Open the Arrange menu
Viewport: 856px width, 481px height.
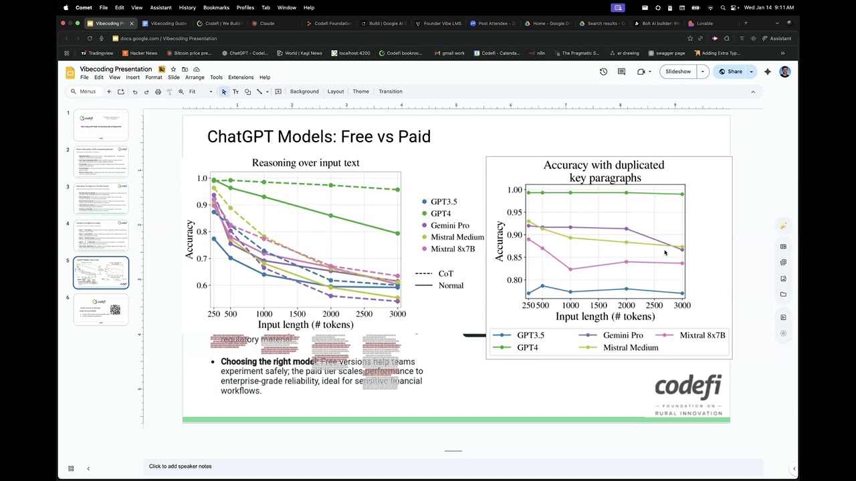tap(195, 77)
